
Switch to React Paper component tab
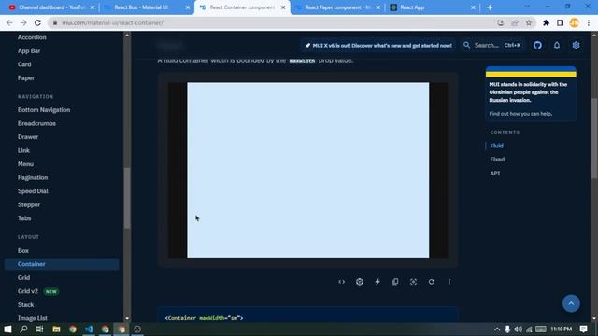click(337, 7)
